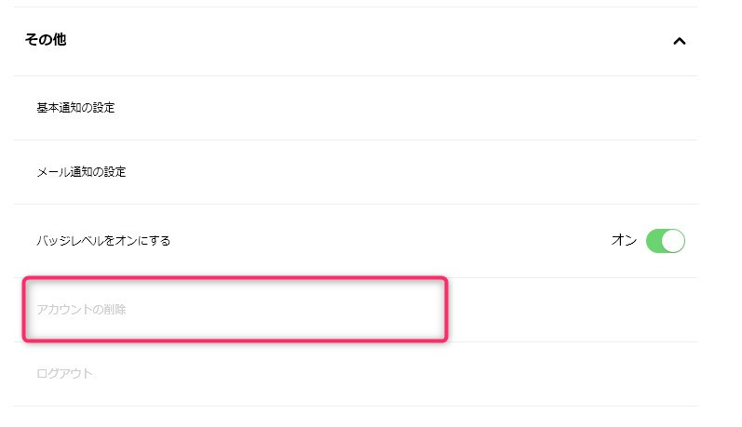Viewport: 742px width, 427px height.
Task: Choose the delete account option
Action: point(81,310)
